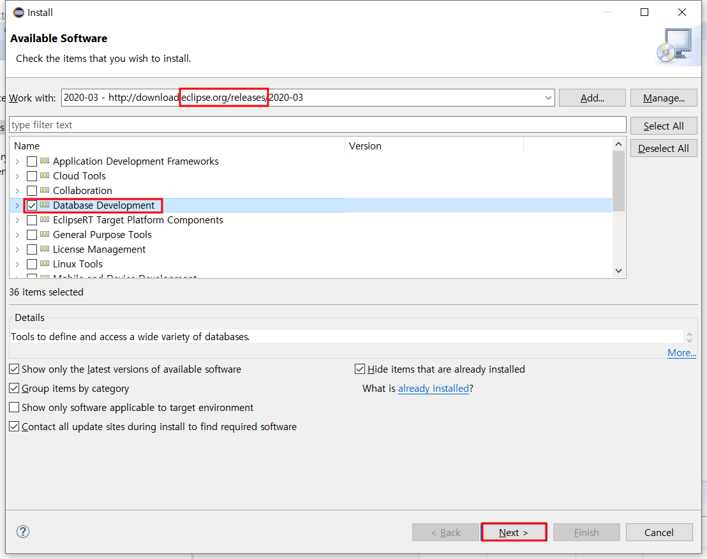Toggle Hide items that are already installed
Viewport: 707px width, 559px height.
[x=360, y=369]
